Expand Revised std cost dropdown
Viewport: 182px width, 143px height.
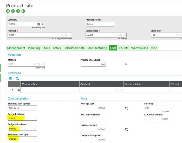click(x=35, y=118)
